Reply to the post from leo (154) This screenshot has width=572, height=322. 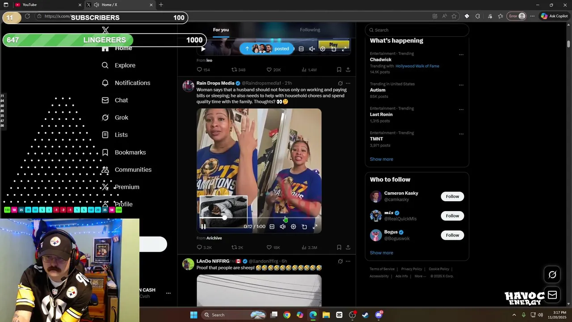pos(203,70)
